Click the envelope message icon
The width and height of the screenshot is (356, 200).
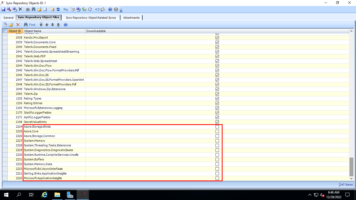(103, 9)
